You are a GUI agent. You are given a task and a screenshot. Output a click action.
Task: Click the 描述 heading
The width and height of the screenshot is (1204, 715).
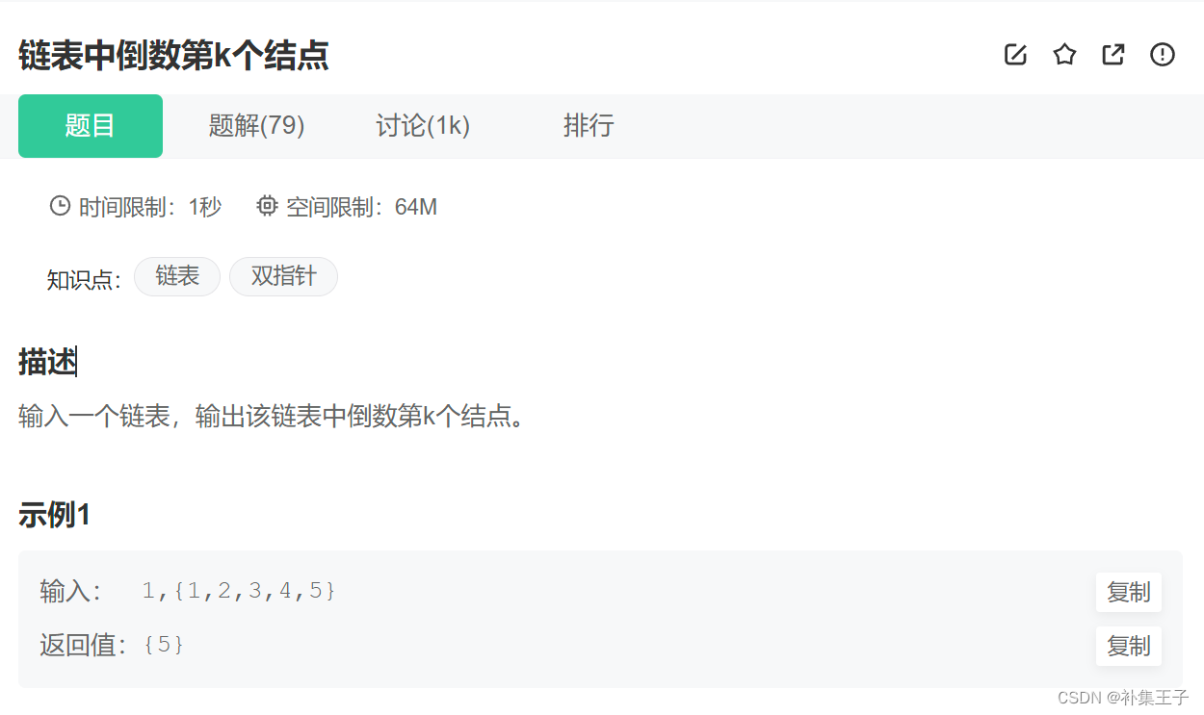coord(46,363)
